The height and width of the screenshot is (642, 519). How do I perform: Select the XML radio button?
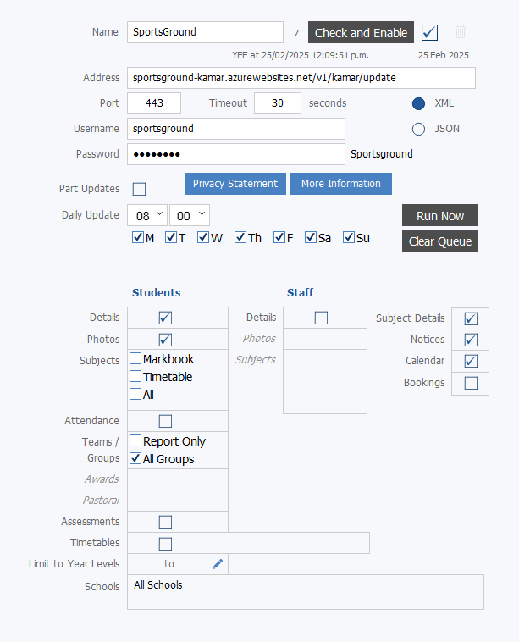click(x=418, y=103)
